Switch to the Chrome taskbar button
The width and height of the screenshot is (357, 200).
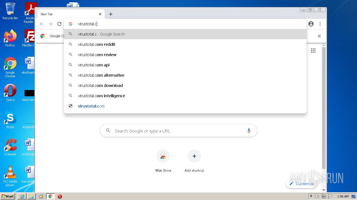(x=50, y=196)
